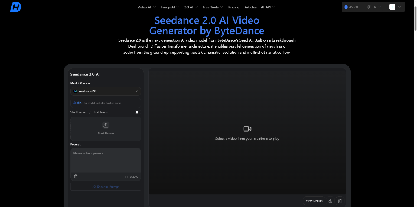Download the video with the download icon

coord(330,201)
